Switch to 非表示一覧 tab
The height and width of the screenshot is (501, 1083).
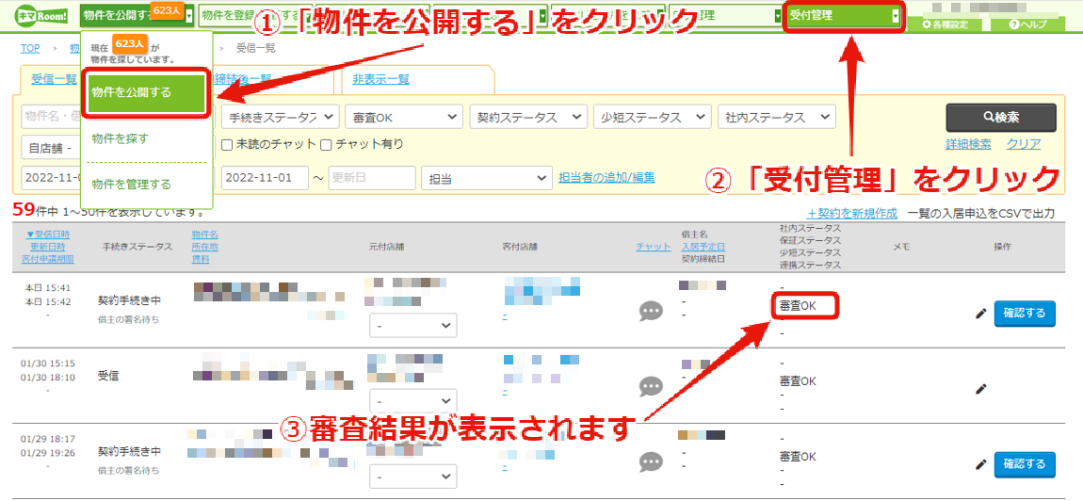coord(380,79)
